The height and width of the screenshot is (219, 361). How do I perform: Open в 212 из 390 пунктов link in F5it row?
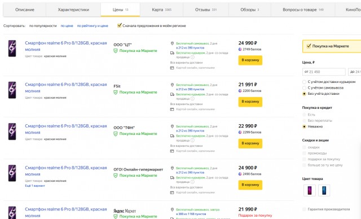pyautogui.click(x=190, y=89)
